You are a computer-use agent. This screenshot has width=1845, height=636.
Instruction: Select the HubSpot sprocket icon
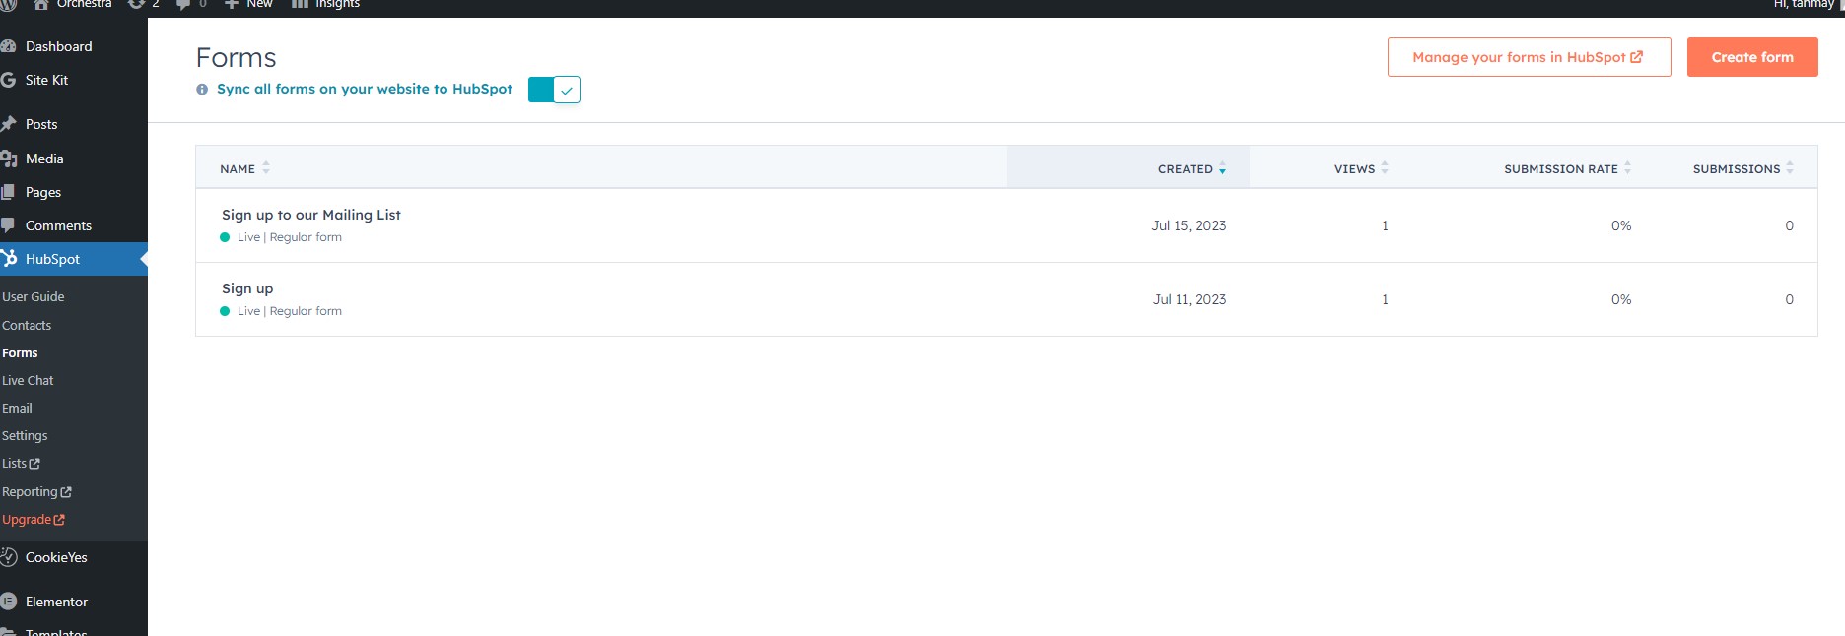tap(9, 259)
